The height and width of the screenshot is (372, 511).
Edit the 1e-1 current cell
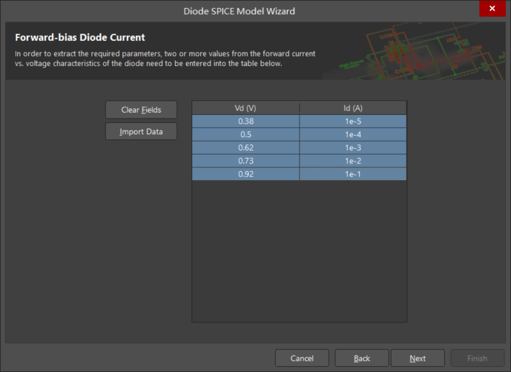click(353, 173)
